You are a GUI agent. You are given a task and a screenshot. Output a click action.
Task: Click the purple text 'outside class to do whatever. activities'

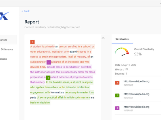69,67
